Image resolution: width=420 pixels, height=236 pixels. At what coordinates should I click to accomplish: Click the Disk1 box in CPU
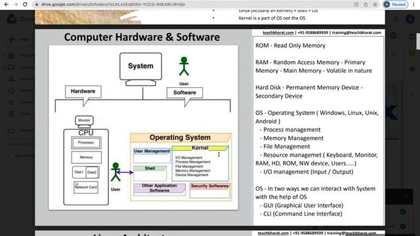[79, 172]
